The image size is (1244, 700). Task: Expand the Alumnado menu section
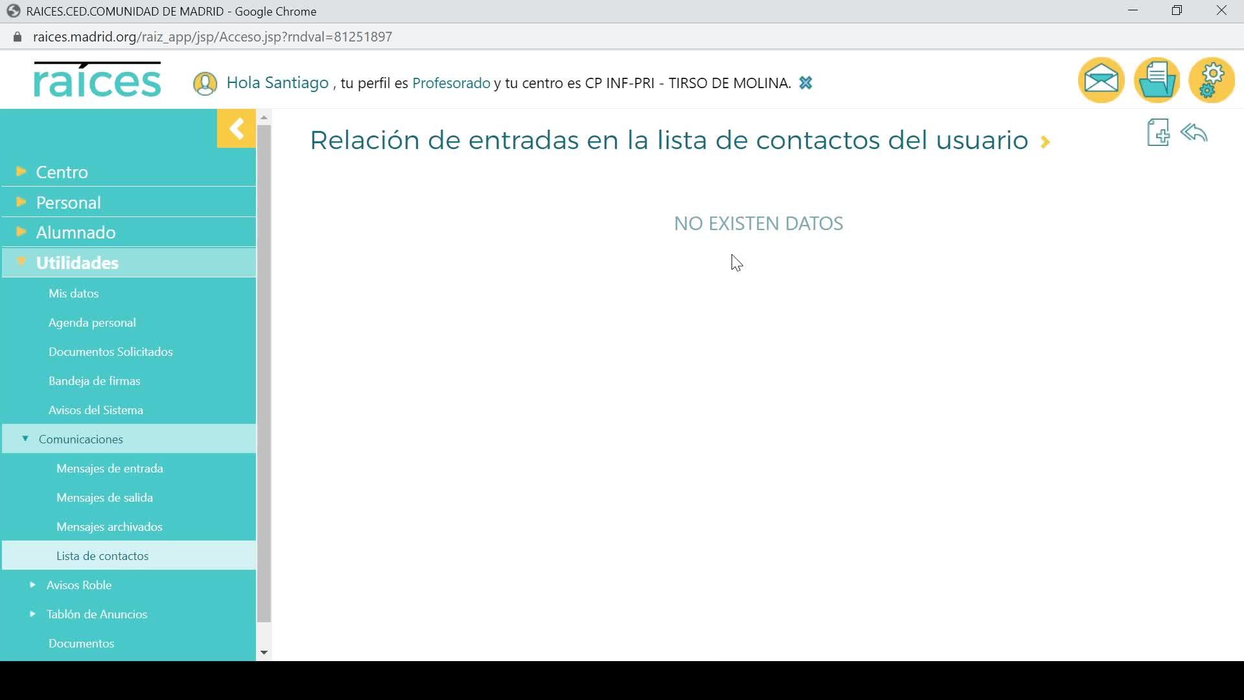click(x=76, y=232)
